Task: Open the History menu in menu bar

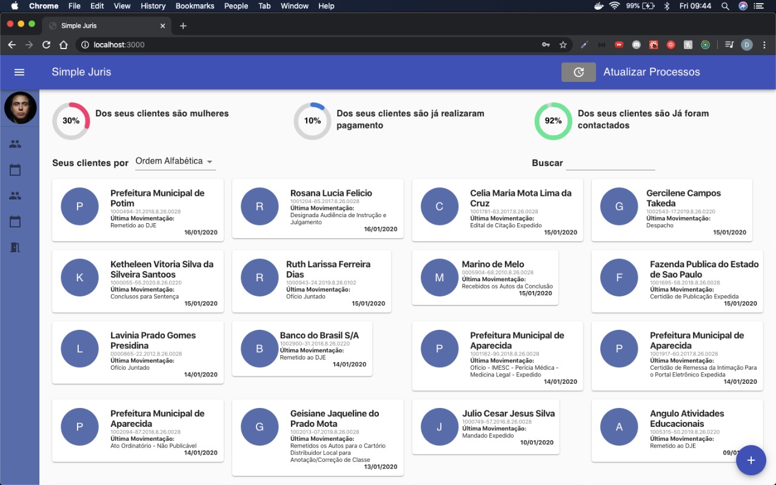Action: coord(153,6)
